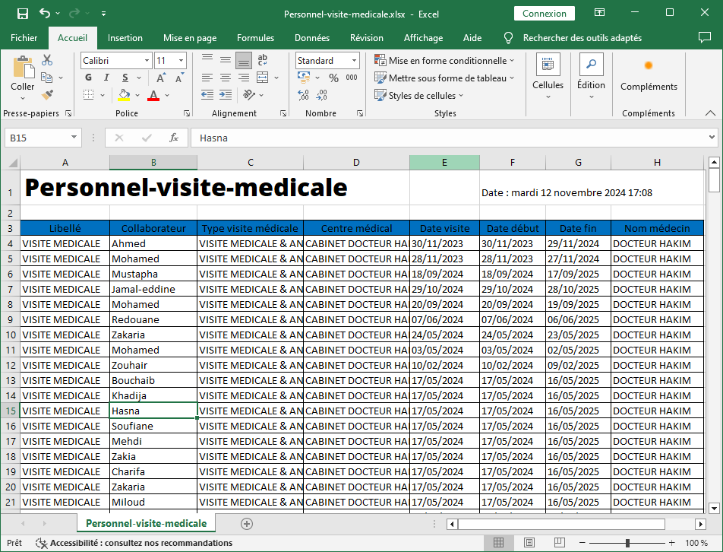The width and height of the screenshot is (723, 552).
Task: Align text to the right
Action: click(244, 78)
